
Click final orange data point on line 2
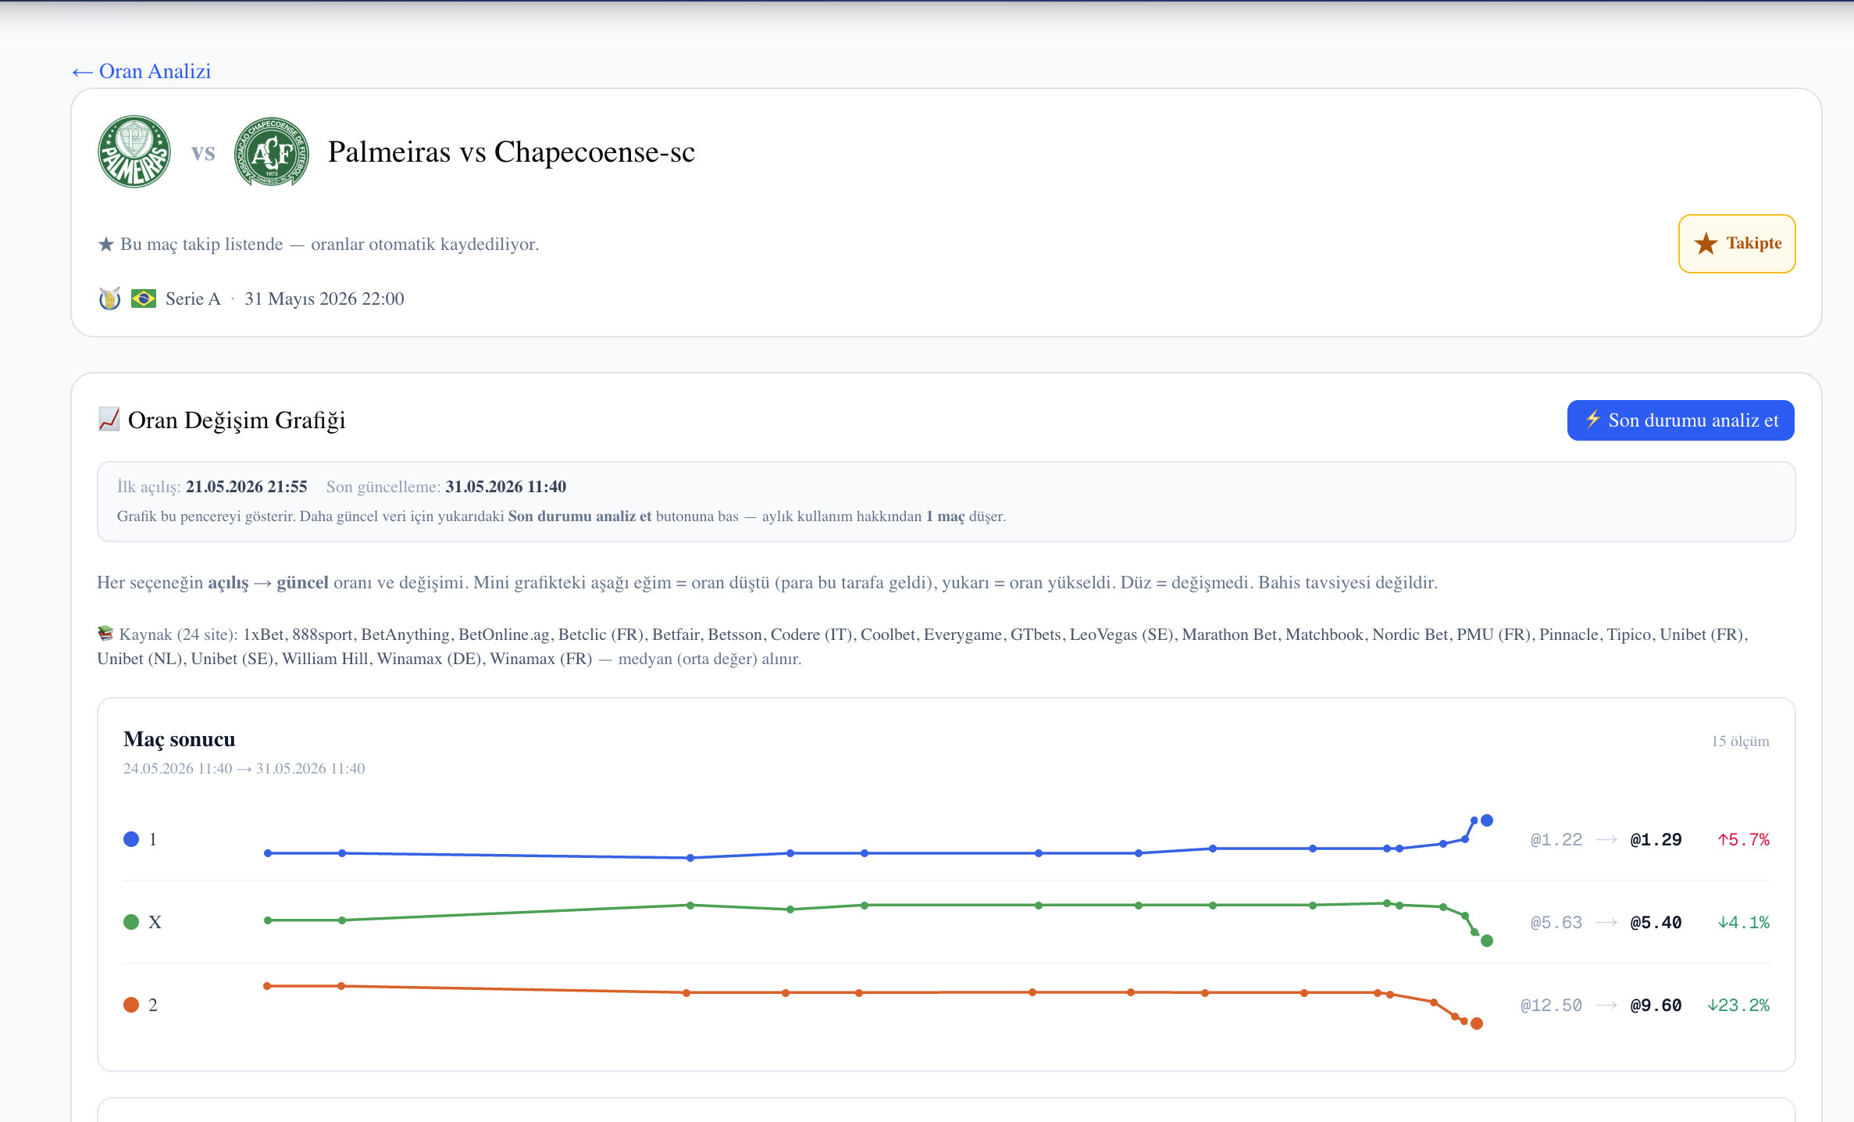[1477, 1024]
